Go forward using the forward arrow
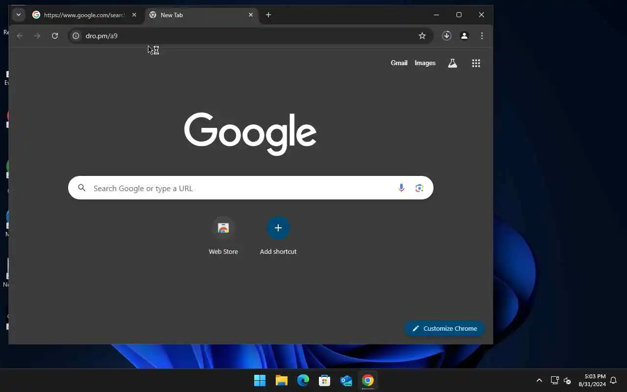 37,36
